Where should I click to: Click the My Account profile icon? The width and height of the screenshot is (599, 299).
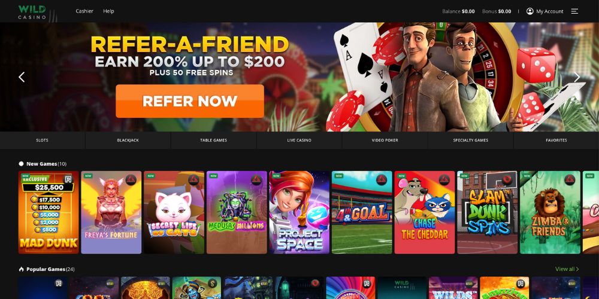pyautogui.click(x=530, y=11)
